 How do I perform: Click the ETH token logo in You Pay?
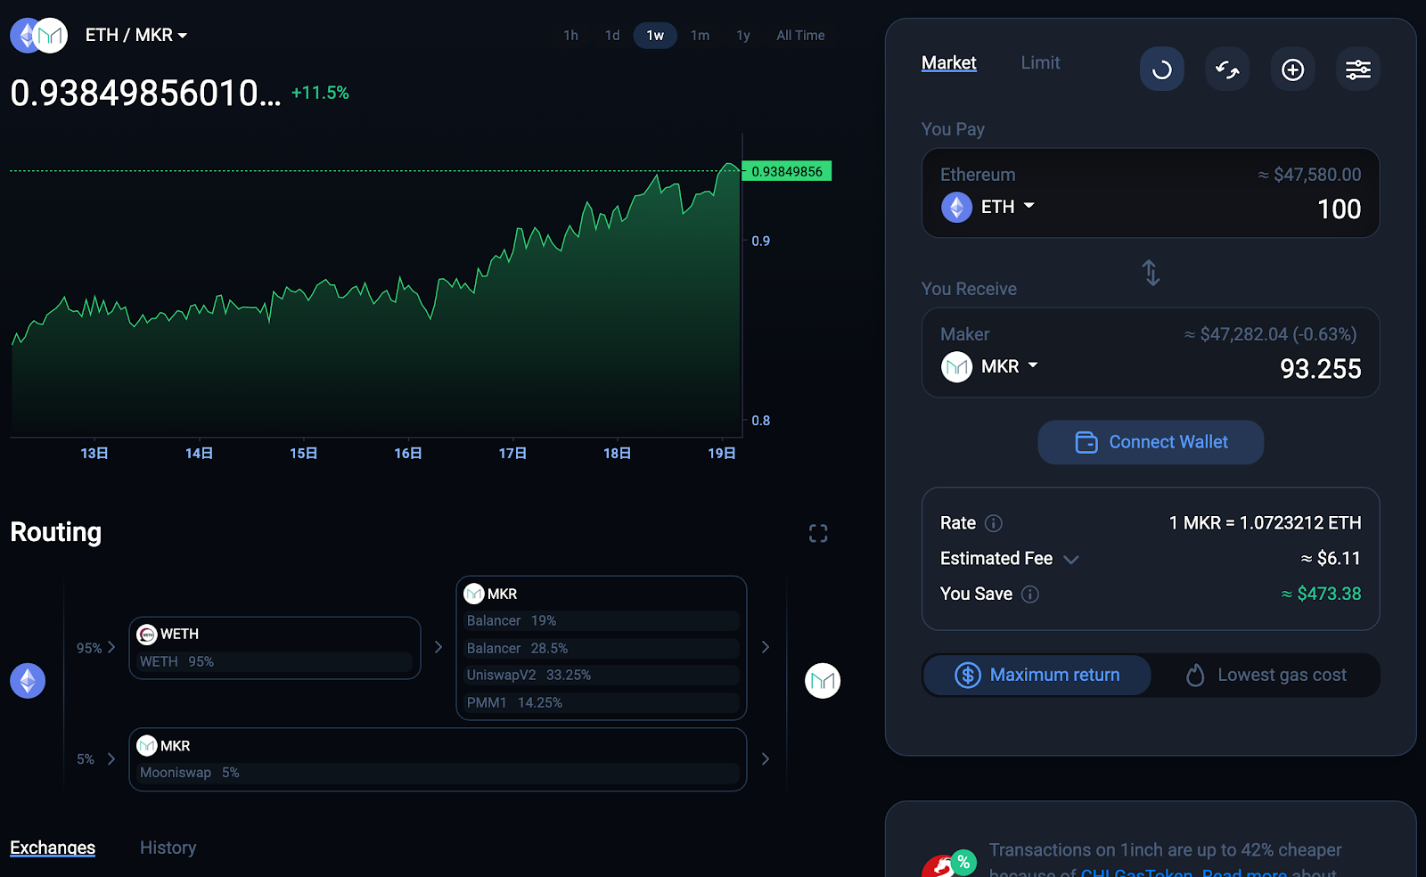point(956,208)
